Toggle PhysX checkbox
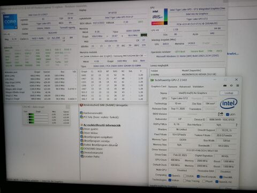The height and width of the screenshot is (193, 257). pyautogui.click(x=203, y=181)
